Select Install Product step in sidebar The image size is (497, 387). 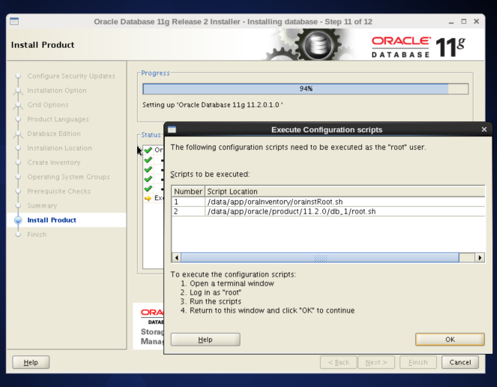pyautogui.click(x=52, y=220)
